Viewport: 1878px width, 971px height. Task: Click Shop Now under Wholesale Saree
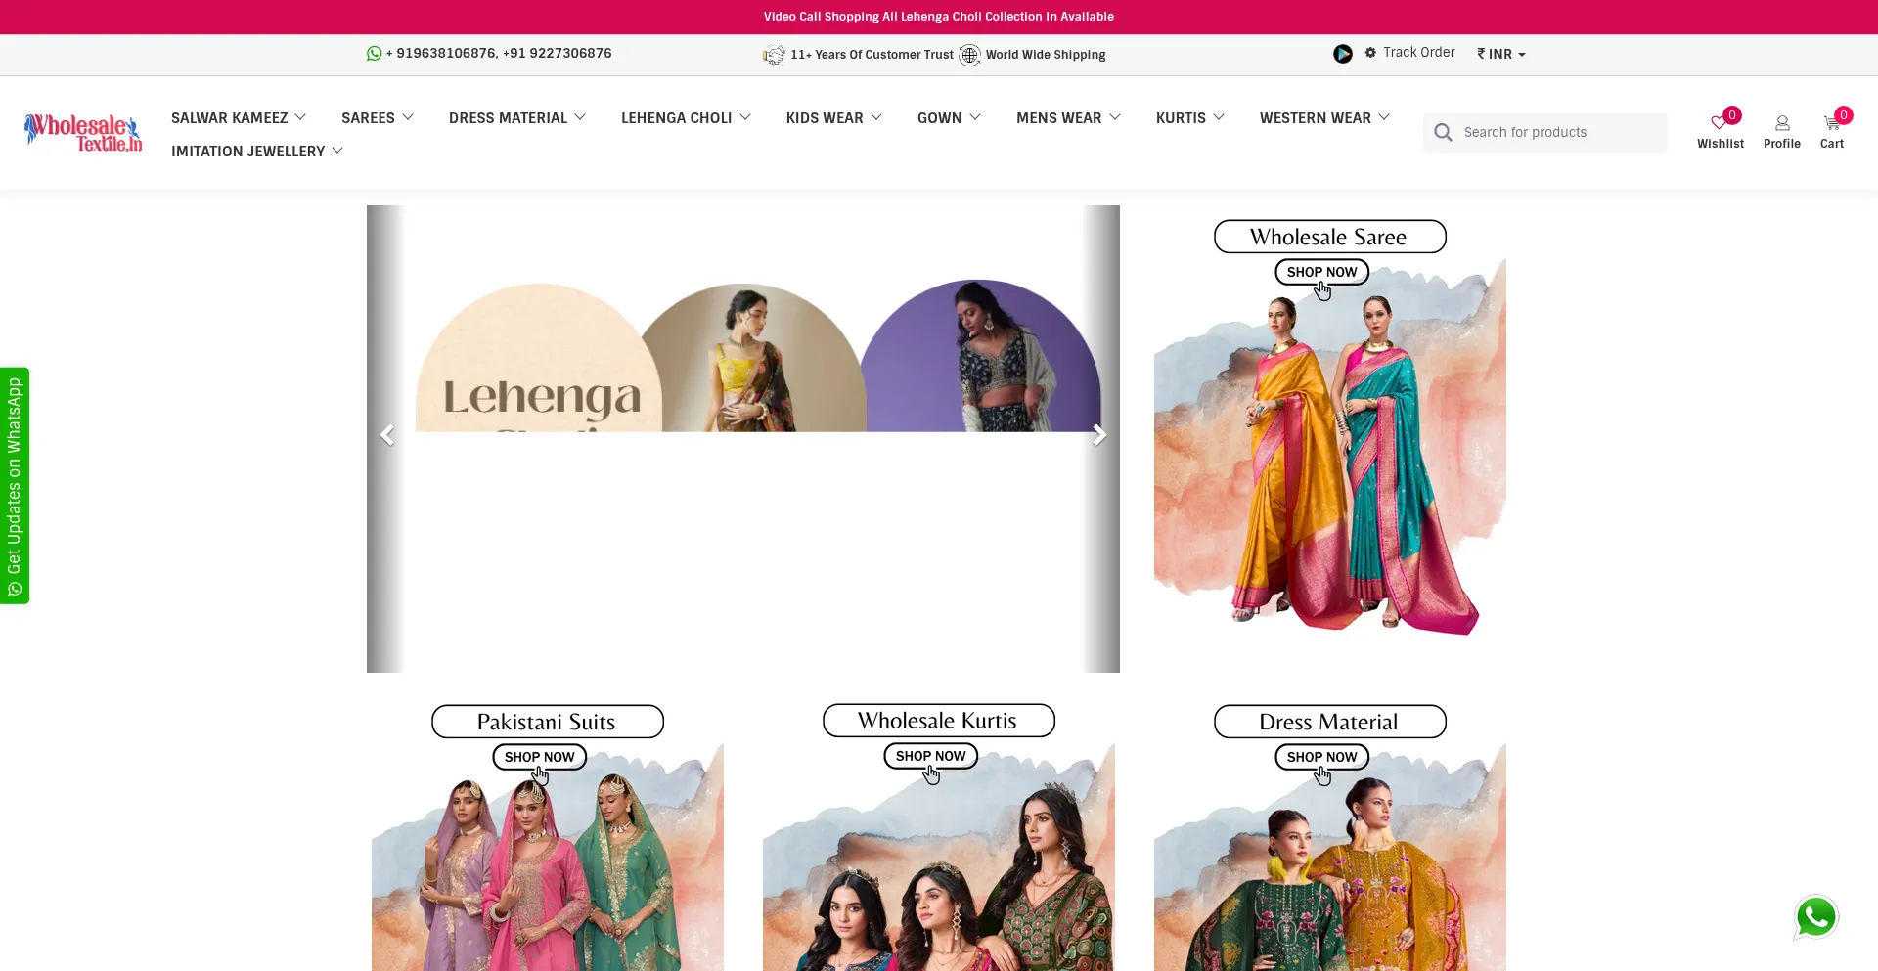(1321, 272)
